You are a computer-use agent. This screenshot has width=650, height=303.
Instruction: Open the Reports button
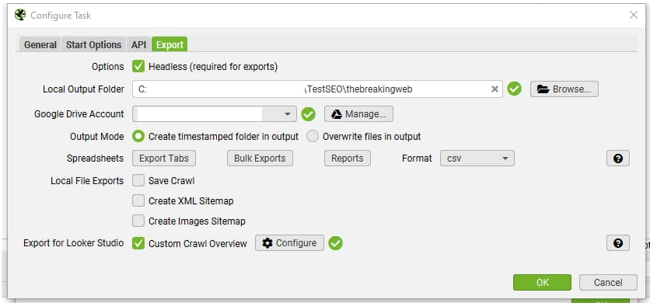(348, 158)
